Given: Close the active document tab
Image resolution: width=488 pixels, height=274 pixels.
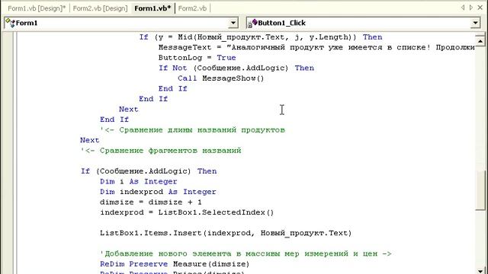Looking at the screenshot, I should click(x=480, y=8).
